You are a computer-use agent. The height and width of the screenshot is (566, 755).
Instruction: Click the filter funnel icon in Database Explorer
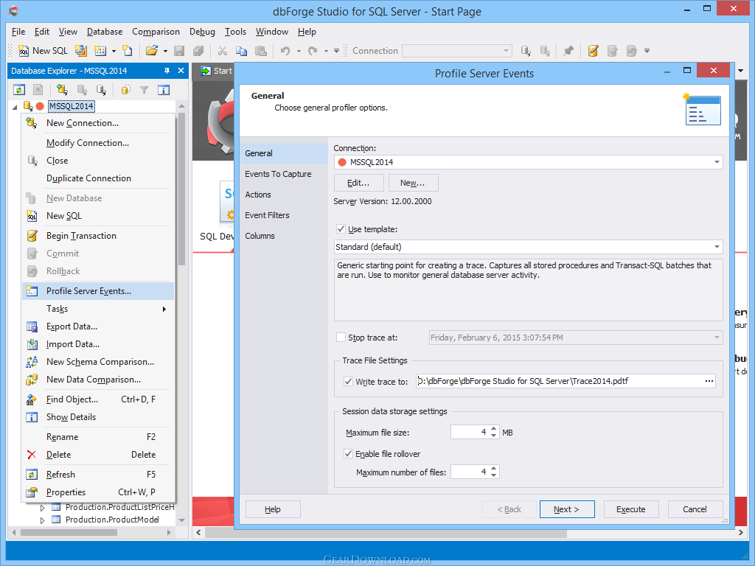[144, 89]
